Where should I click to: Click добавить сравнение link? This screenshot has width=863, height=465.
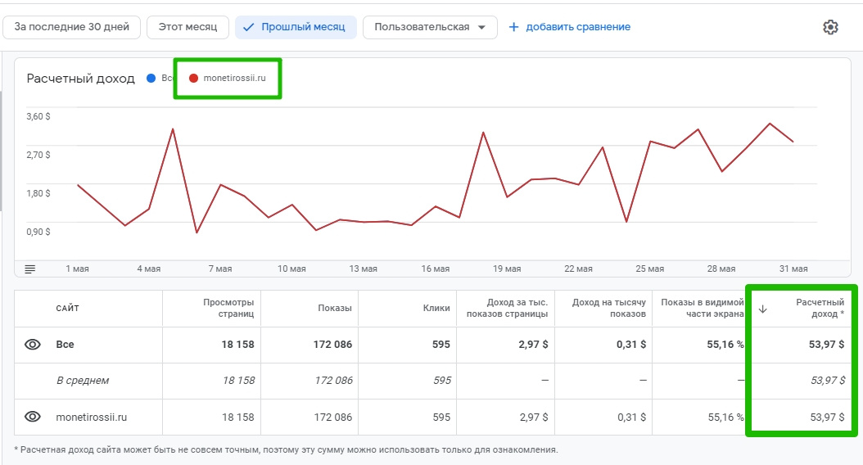point(578,27)
